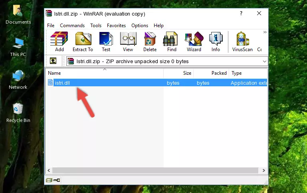
Task: Click the password key status icon
Action: 57,180
